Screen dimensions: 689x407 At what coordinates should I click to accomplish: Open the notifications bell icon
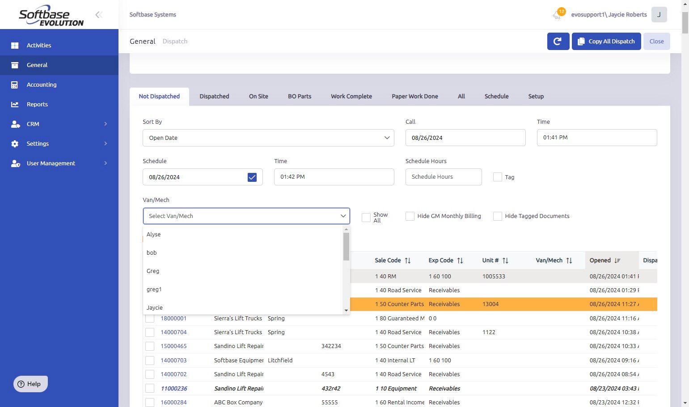click(557, 15)
